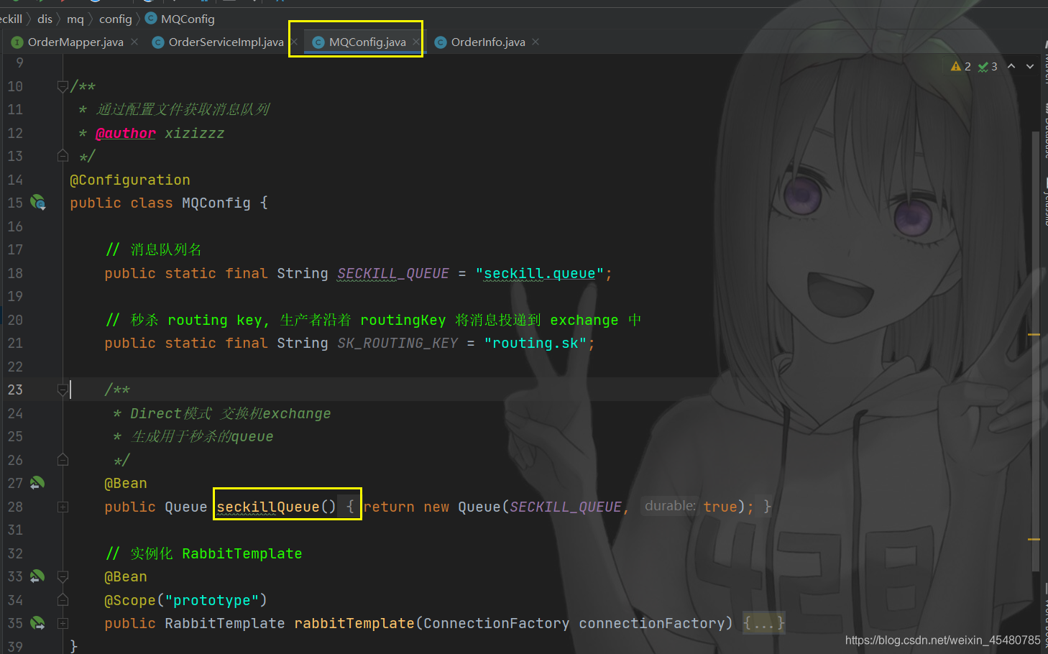The height and width of the screenshot is (654, 1048).
Task: Click the MQConfig class breadcrumb
Action: coord(180,19)
